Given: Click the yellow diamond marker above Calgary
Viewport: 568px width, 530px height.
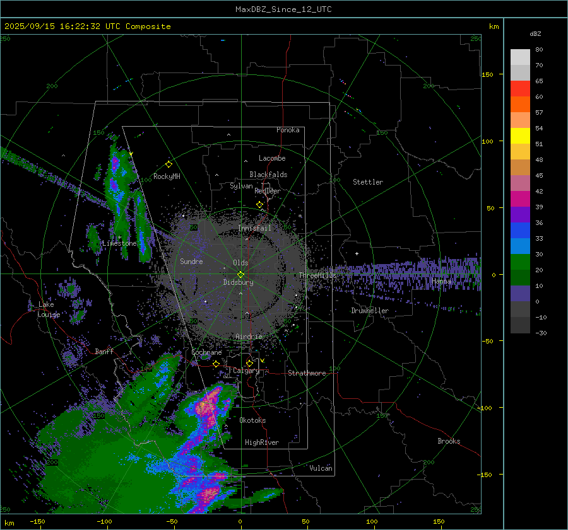Looking at the screenshot, I should [249, 363].
